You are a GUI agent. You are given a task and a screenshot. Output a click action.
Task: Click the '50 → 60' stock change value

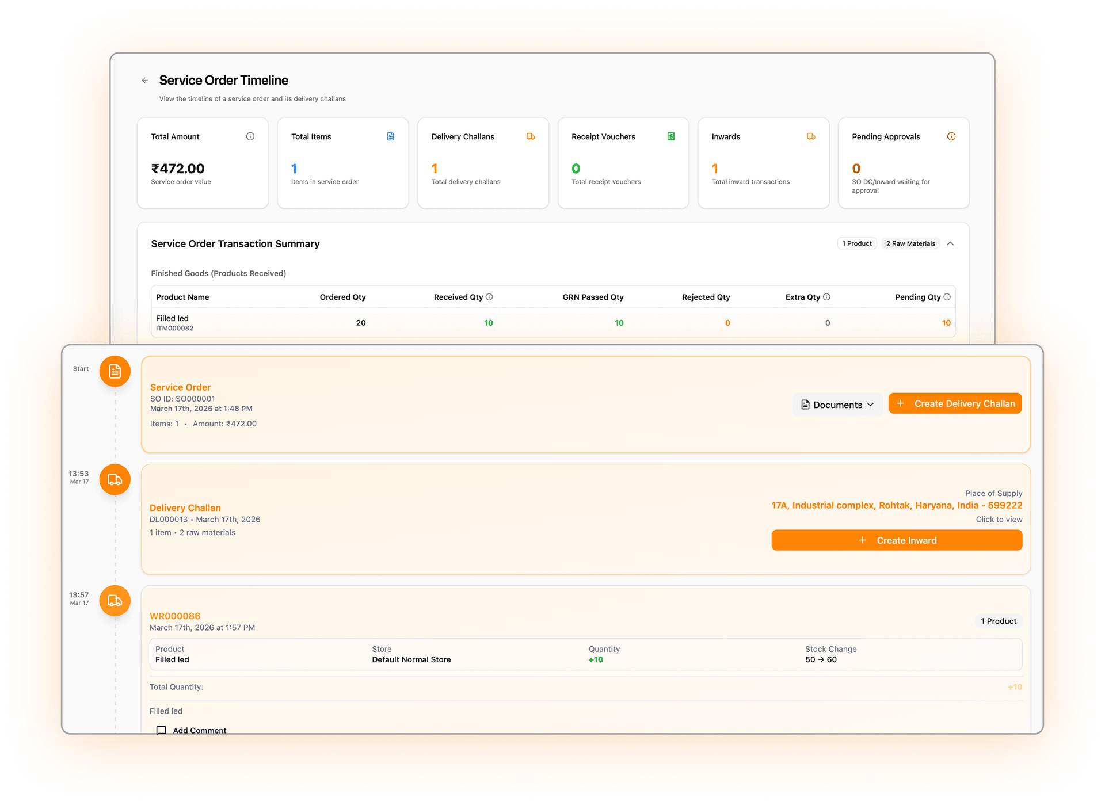click(821, 659)
